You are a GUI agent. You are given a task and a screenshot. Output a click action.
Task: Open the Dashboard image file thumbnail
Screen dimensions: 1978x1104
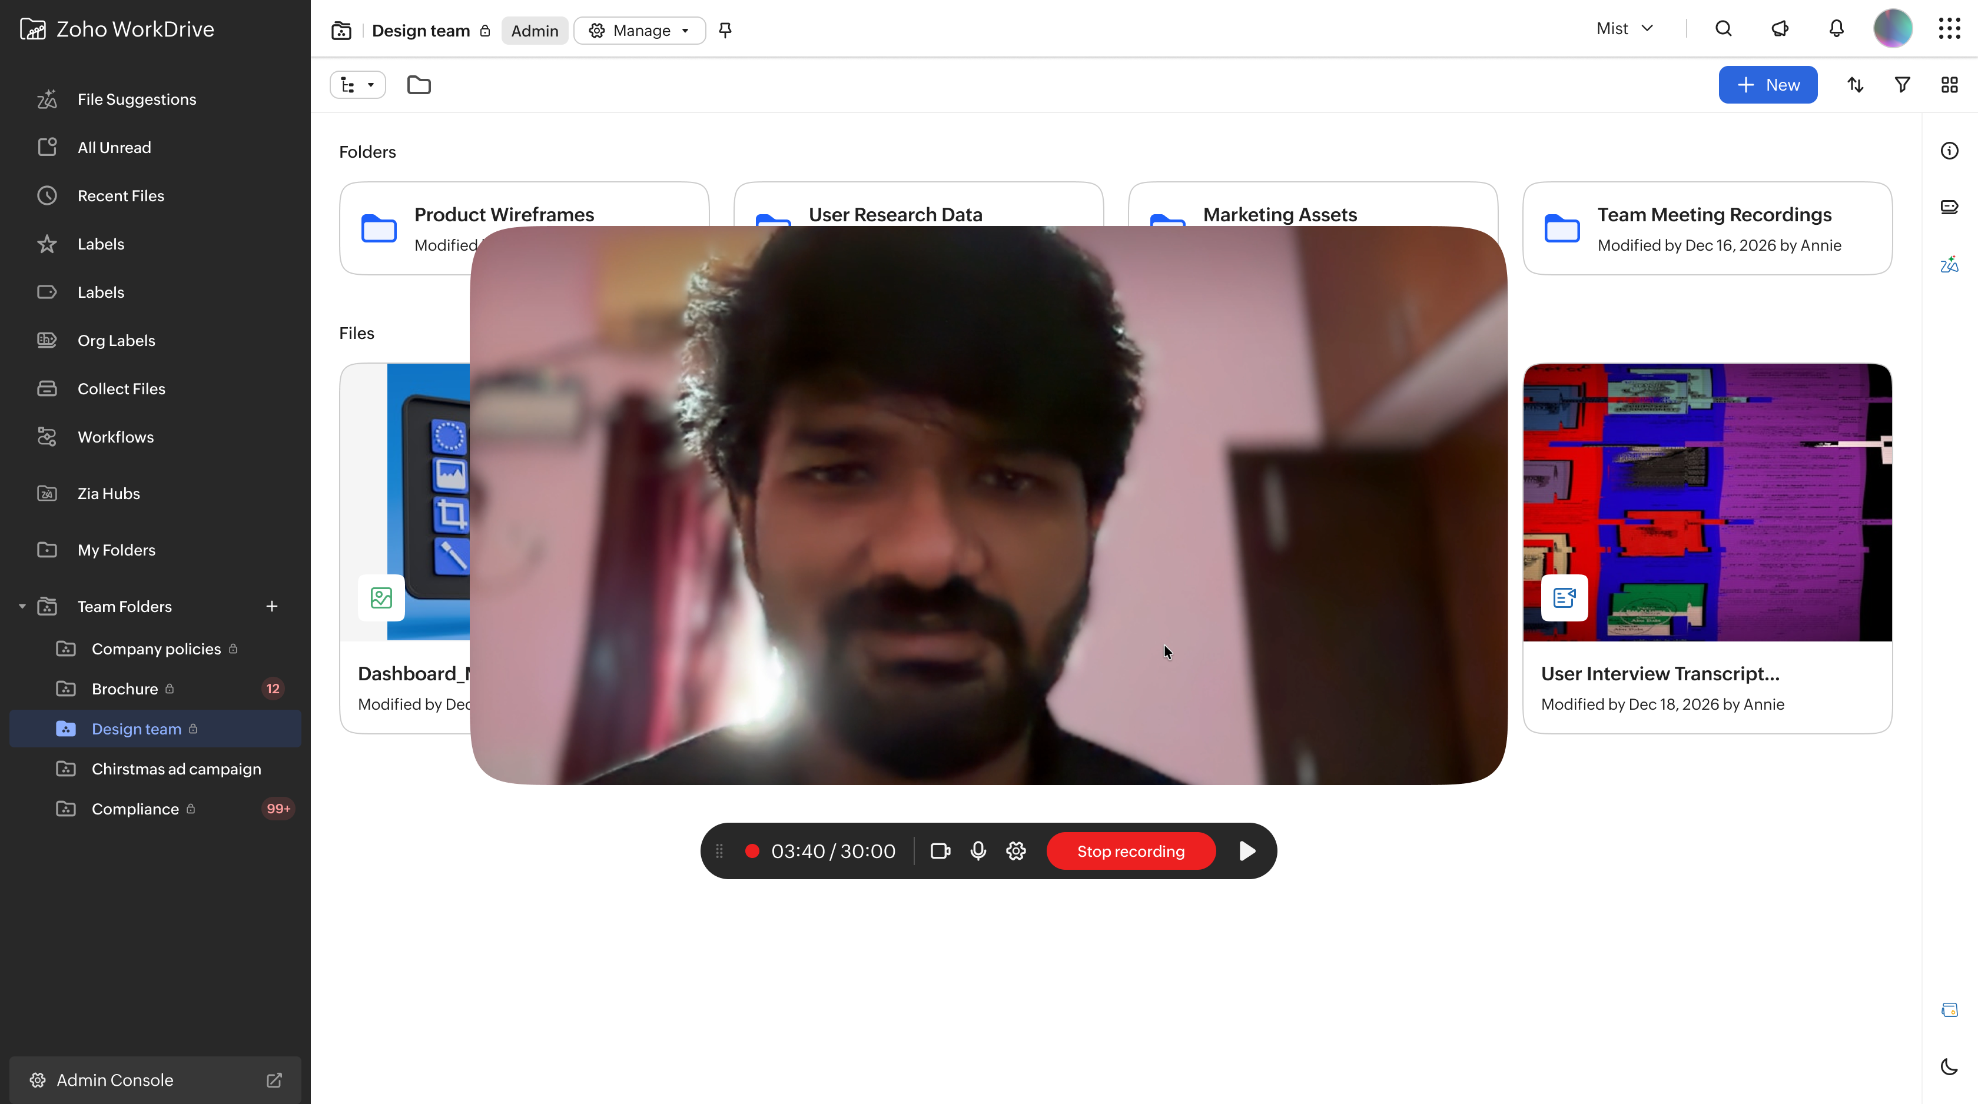(406, 502)
